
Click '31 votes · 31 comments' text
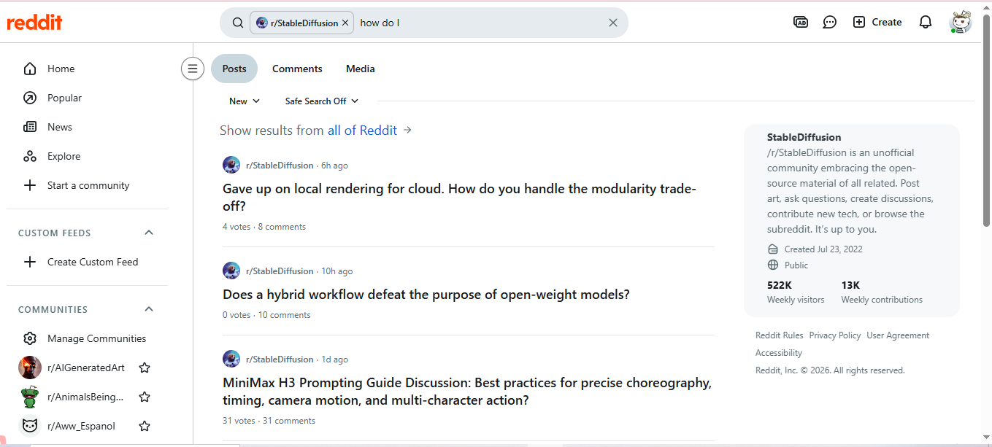(269, 421)
